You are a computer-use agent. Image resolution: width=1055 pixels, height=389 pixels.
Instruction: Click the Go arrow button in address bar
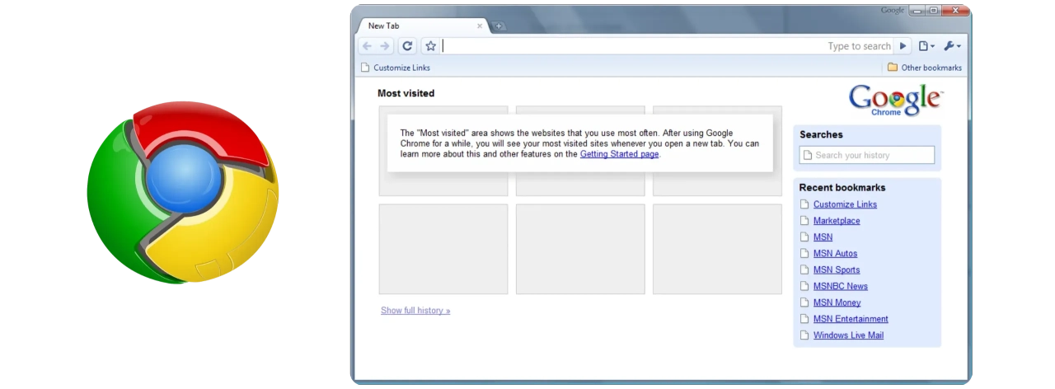click(x=903, y=46)
